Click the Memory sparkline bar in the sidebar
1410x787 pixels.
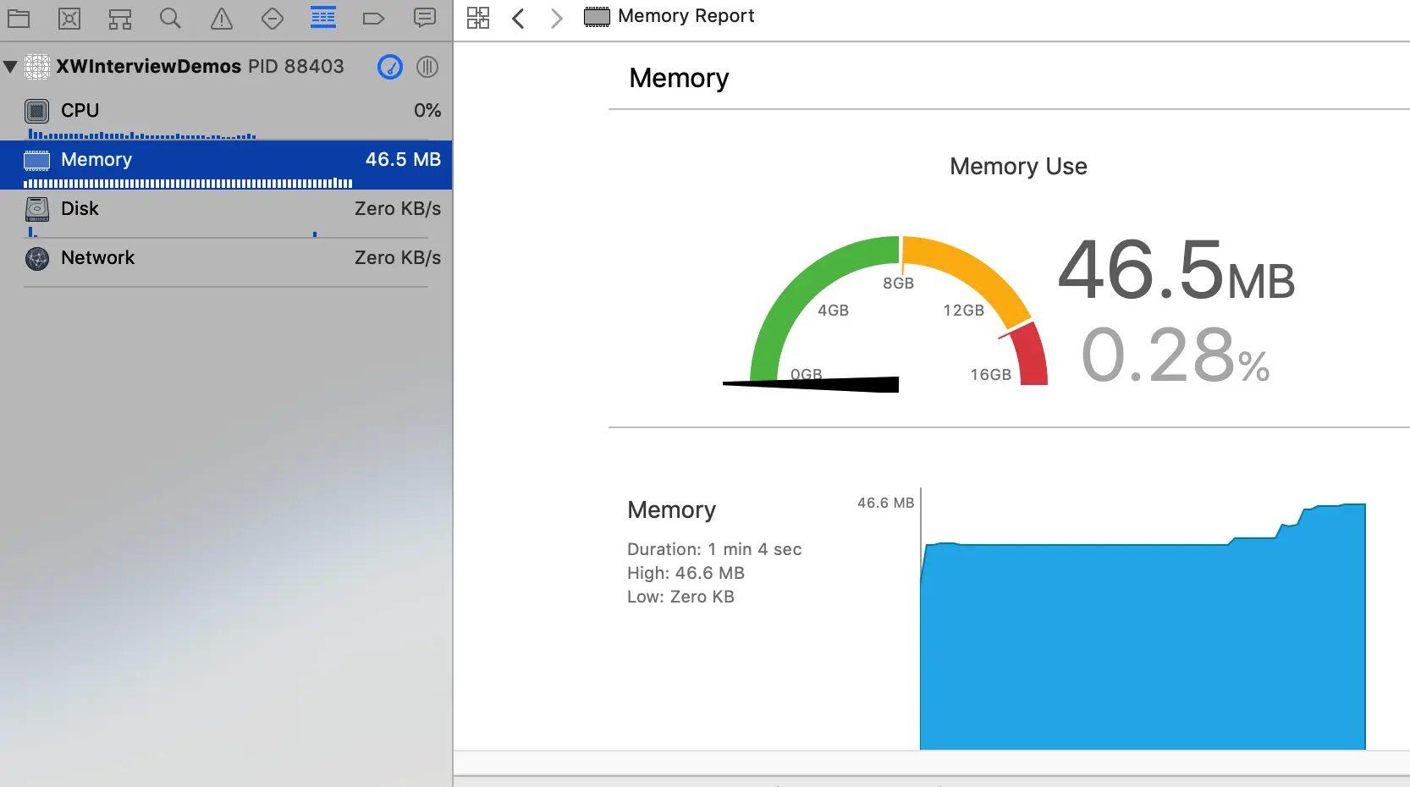(x=188, y=183)
